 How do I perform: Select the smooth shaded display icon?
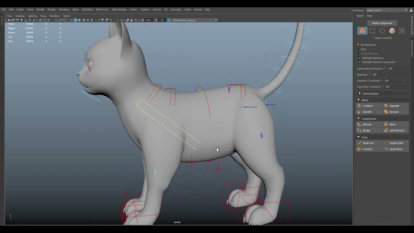[x=75, y=20]
